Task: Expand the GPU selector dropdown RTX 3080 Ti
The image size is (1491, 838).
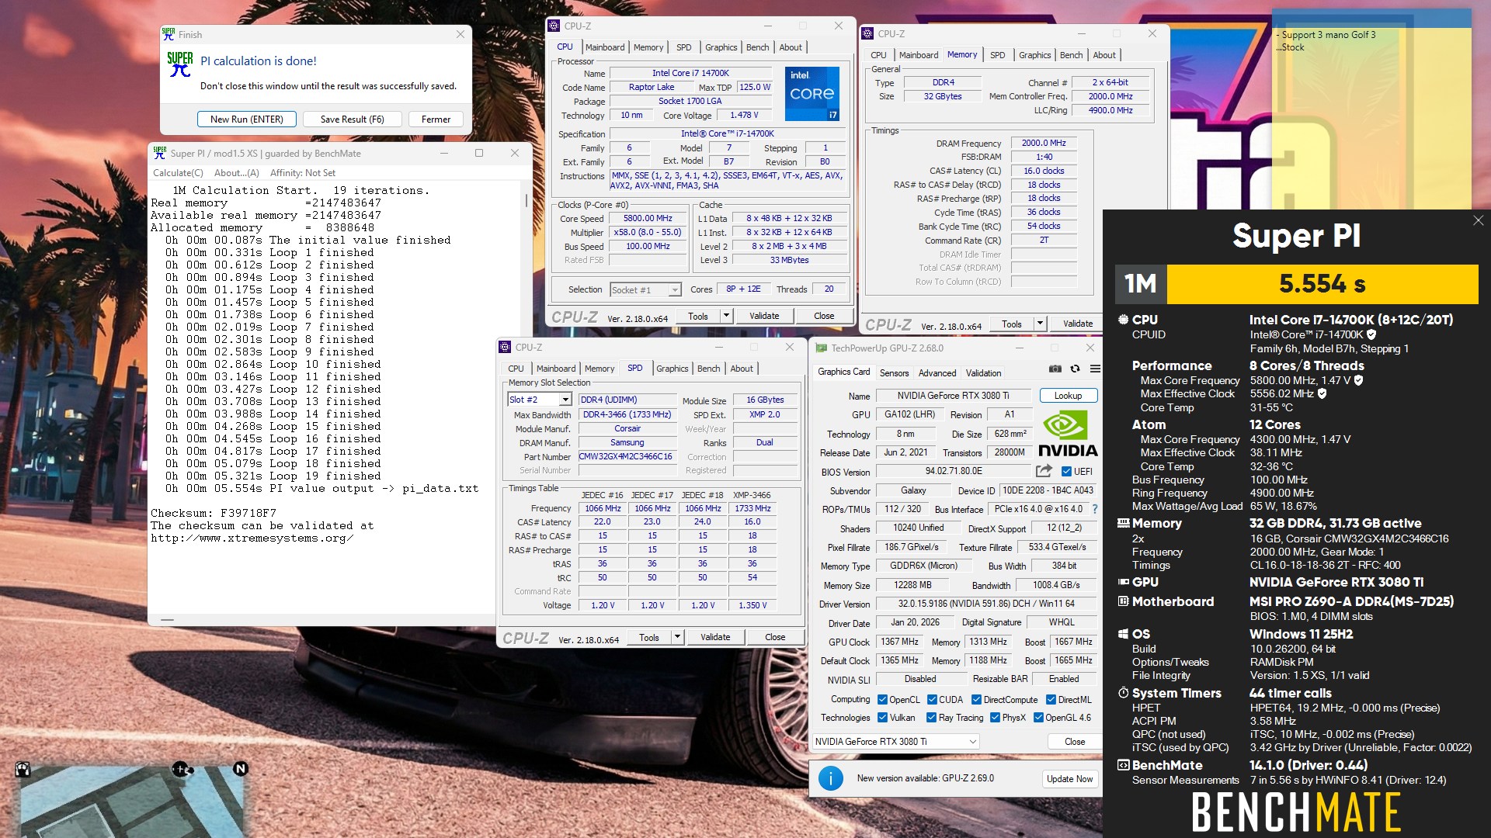Action: click(x=972, y=742)
